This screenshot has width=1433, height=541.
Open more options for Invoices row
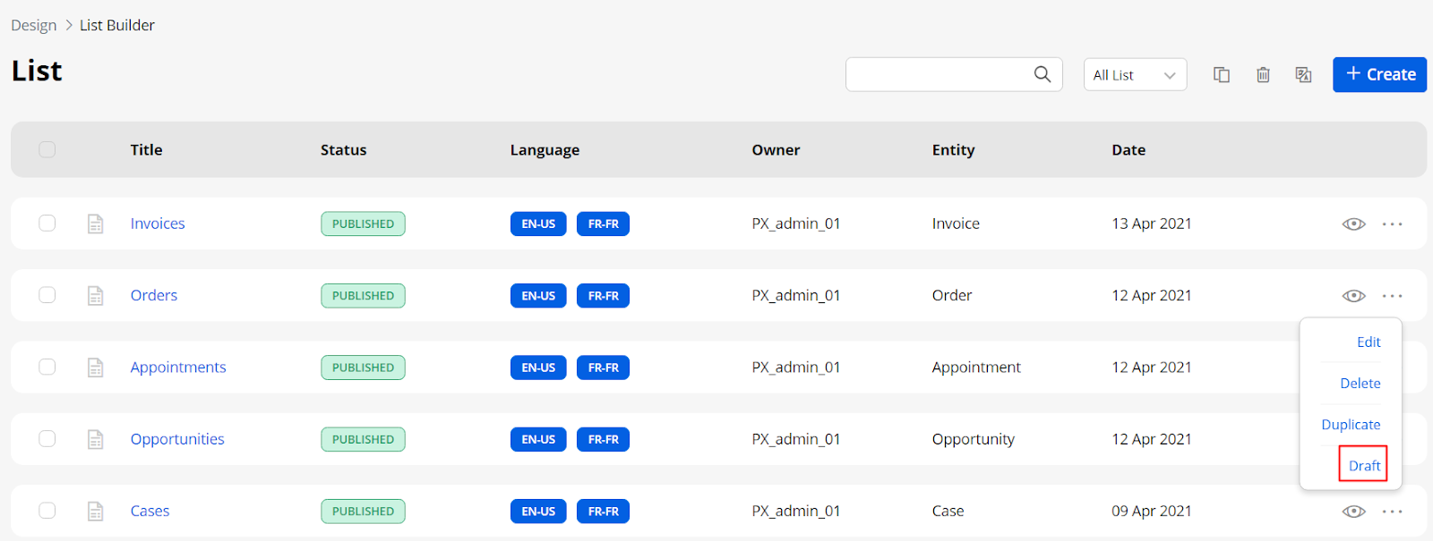(1392, 224)
